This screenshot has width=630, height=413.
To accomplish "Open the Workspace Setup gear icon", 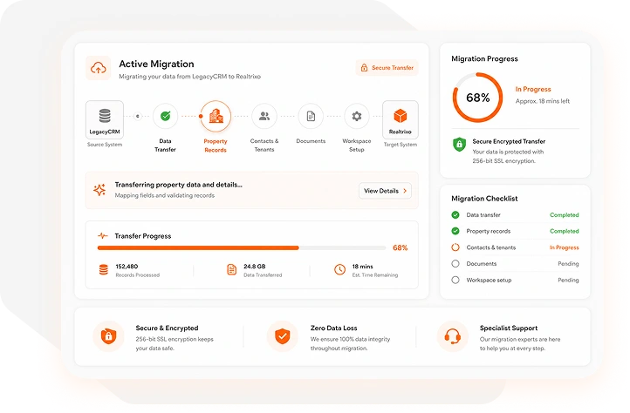I will (x=356, y=117).
